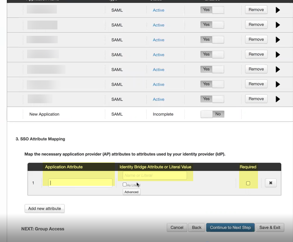293x242 pixels.
Task: Check the Required checkbox for attribute 1
Action: click(248, 183)
